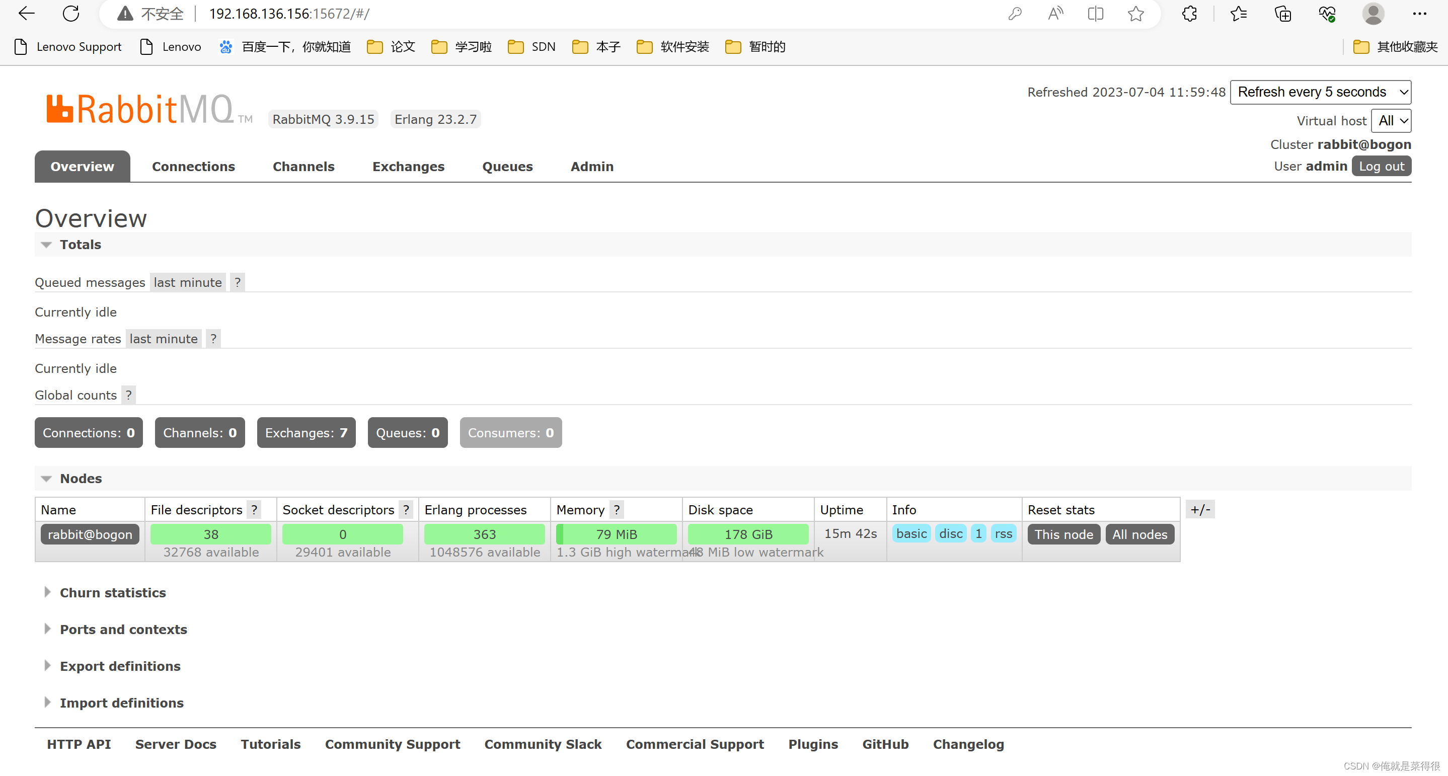Open the saved passwords key icon

(x=1015, y=14)
